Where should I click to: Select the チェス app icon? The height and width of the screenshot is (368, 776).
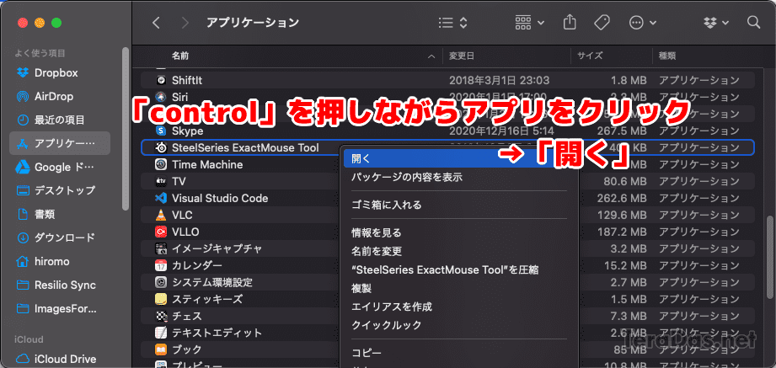(x=161, y=316)
